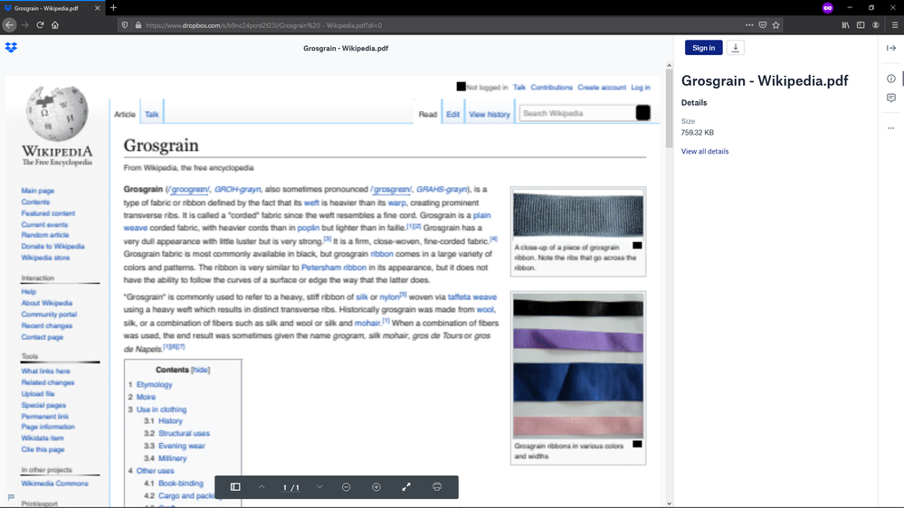This screenshot has width=904, height=508.
Task: Click the Dropbox logo
Action: [11, 48]
